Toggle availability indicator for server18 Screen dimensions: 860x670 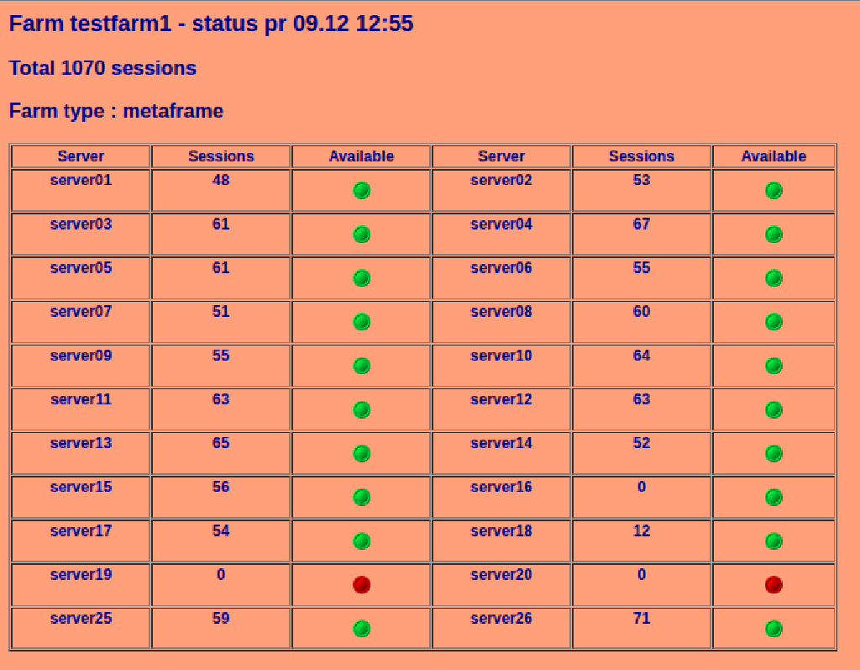point(773,541)
